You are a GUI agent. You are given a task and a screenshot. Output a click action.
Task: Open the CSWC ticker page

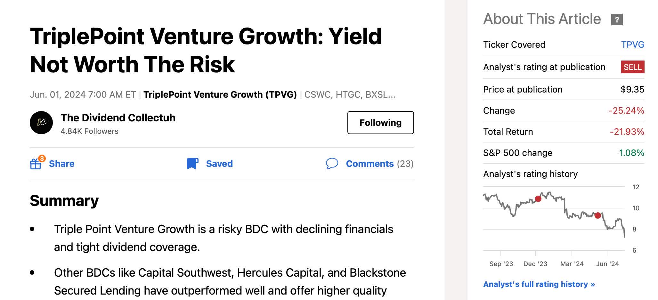(x=319, y=94)
